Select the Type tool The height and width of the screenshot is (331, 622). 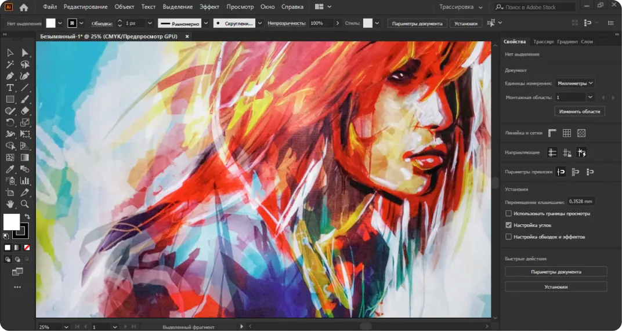pyautogui.click(x=10, y=88)
